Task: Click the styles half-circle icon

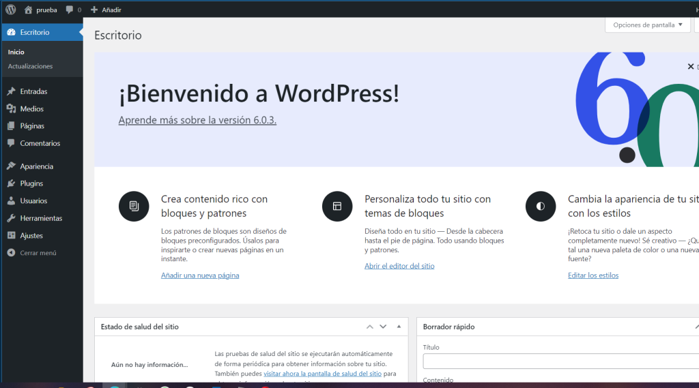Action: (541, 206)
